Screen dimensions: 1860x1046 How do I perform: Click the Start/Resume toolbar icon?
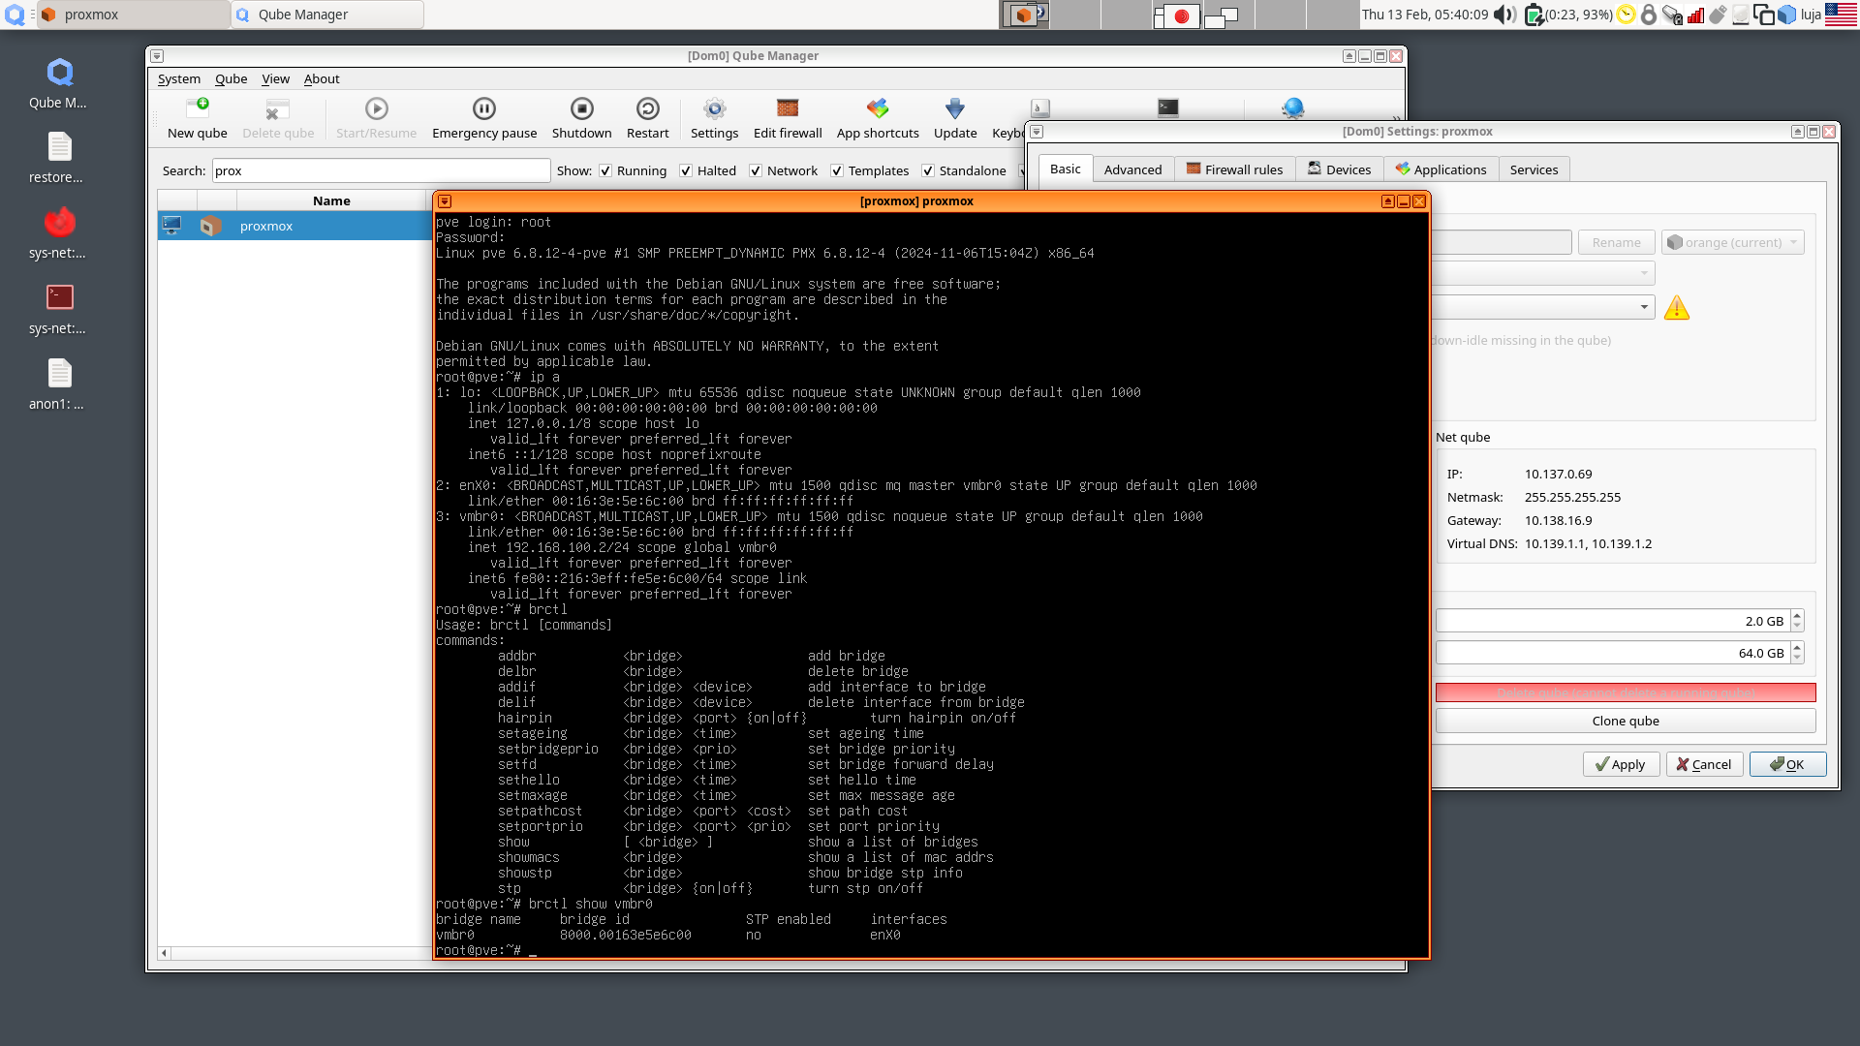[x=376, y=118]
